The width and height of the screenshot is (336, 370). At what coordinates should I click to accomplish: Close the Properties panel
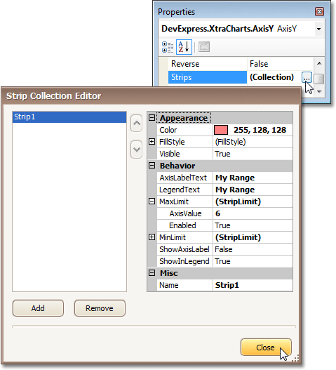(x=319, y=11)
